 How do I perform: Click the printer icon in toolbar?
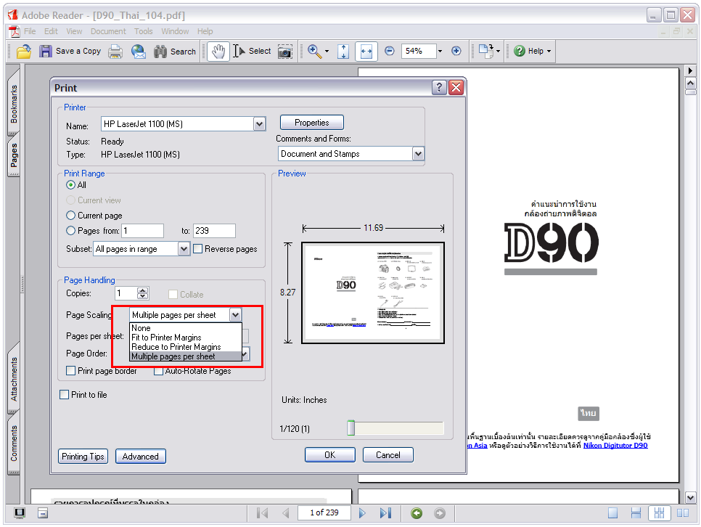(115, 52)
